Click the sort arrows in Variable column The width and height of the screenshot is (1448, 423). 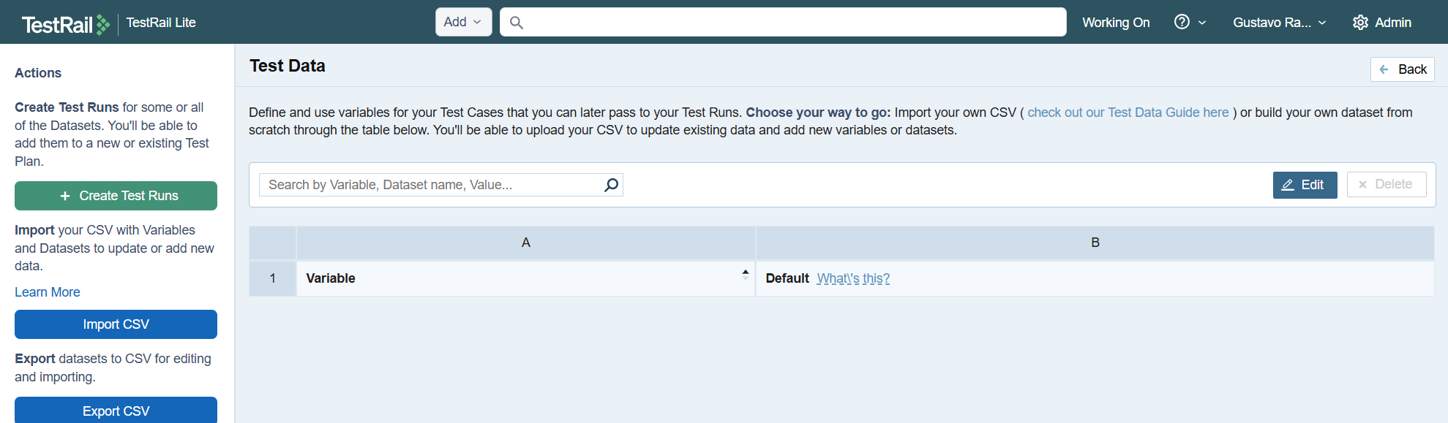(x=745, y=275)
